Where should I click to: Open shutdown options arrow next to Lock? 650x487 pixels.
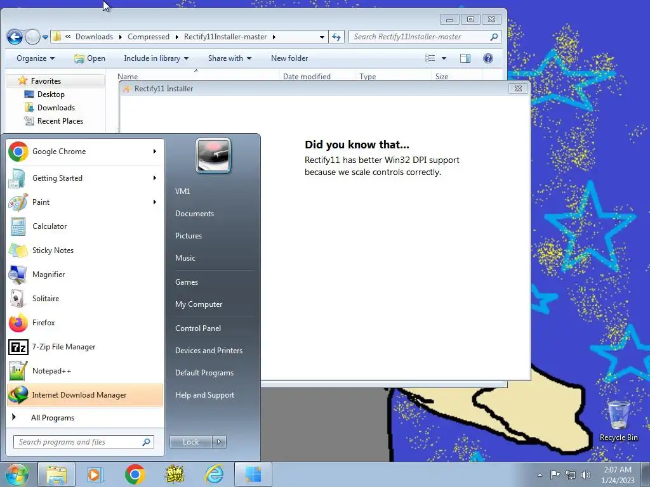point(219,442)
